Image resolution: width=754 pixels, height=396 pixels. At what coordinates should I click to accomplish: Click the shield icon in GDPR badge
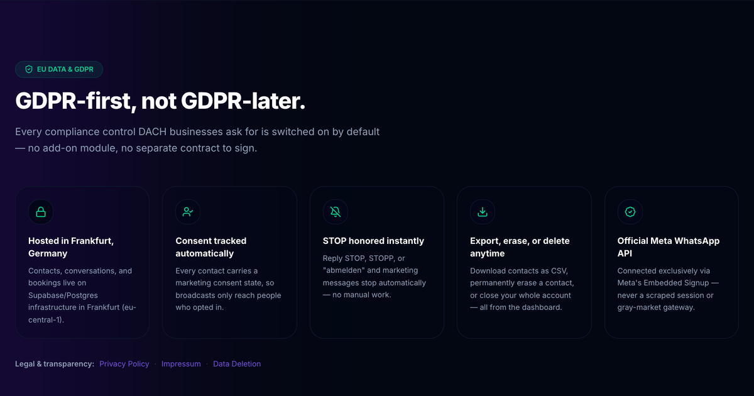click(29, 69)
